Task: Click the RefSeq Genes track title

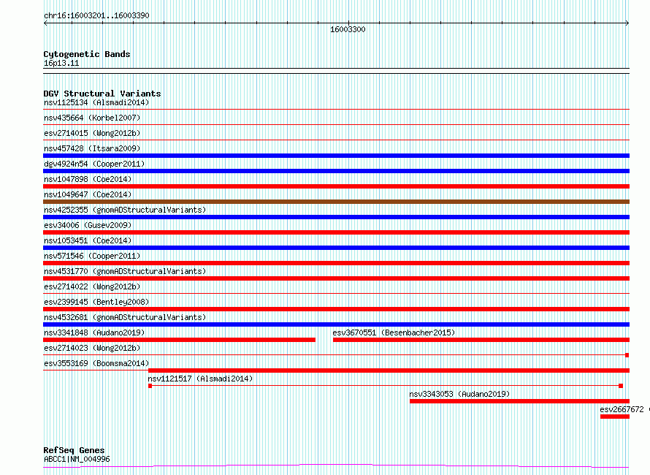Action: click(74, 450)
